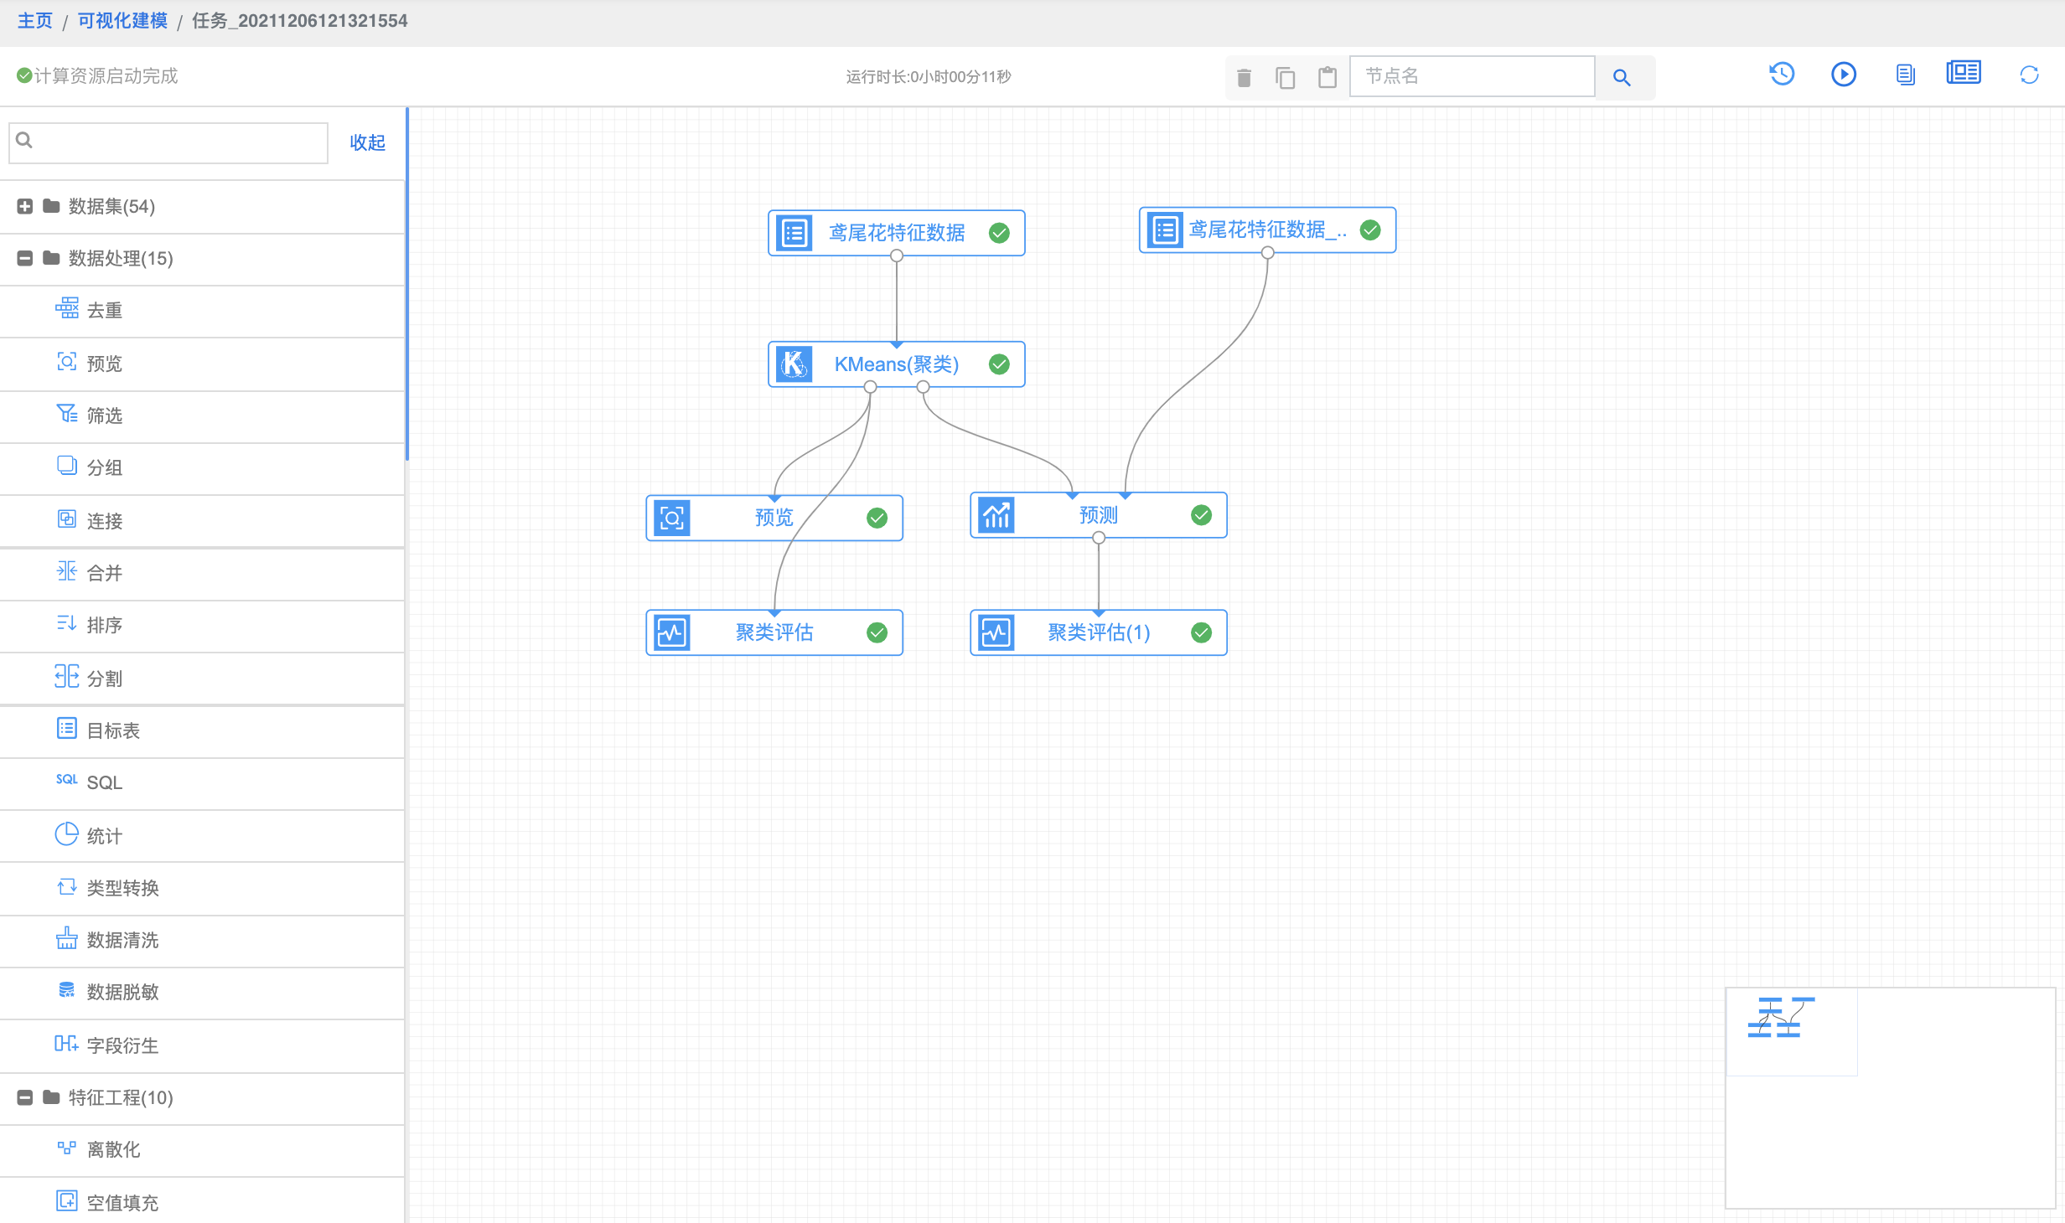Click the 预测 node chart icon
2065x1223 pixels.
pyautogui.click(x=996, y=515)
